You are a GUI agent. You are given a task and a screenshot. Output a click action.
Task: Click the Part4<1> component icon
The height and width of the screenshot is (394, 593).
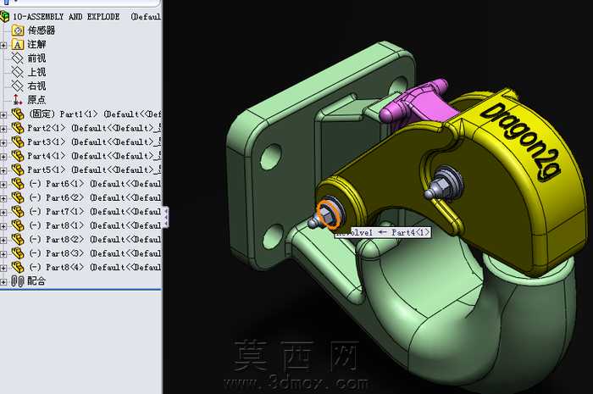point(18,156)
